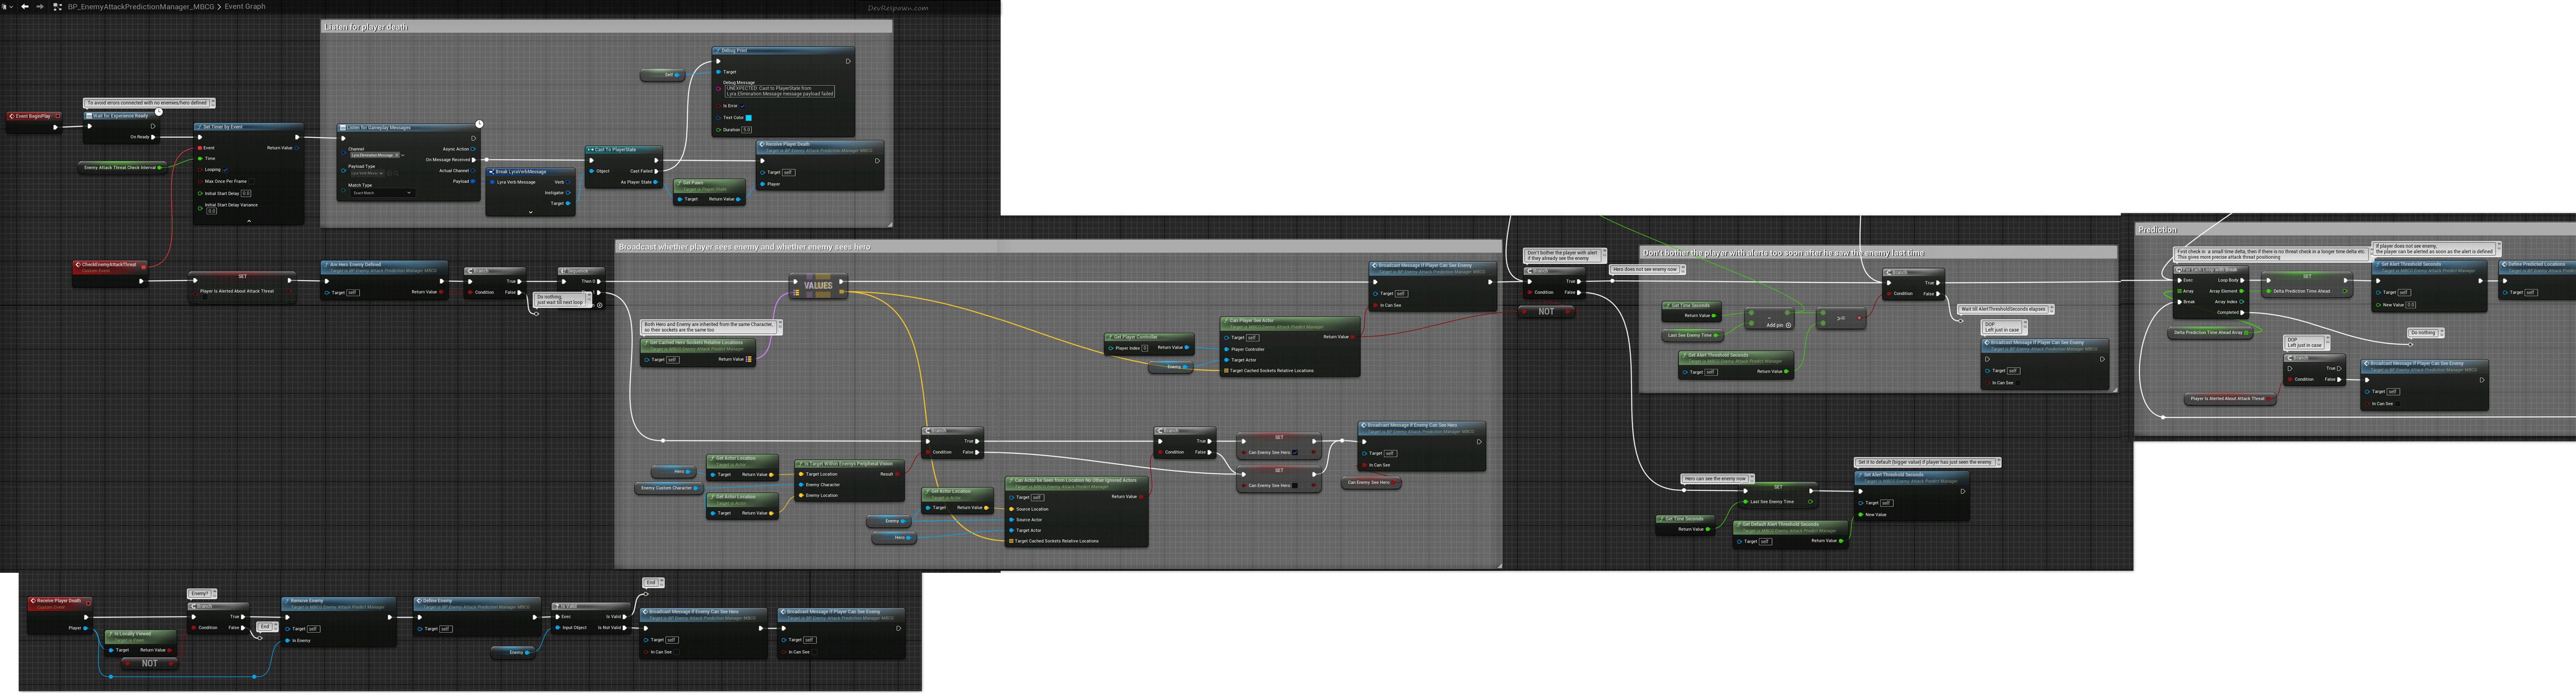The image size is (2576, 693).
Task: Open the Match Type Exact Match dropdown
Action: tap(382, 193)
